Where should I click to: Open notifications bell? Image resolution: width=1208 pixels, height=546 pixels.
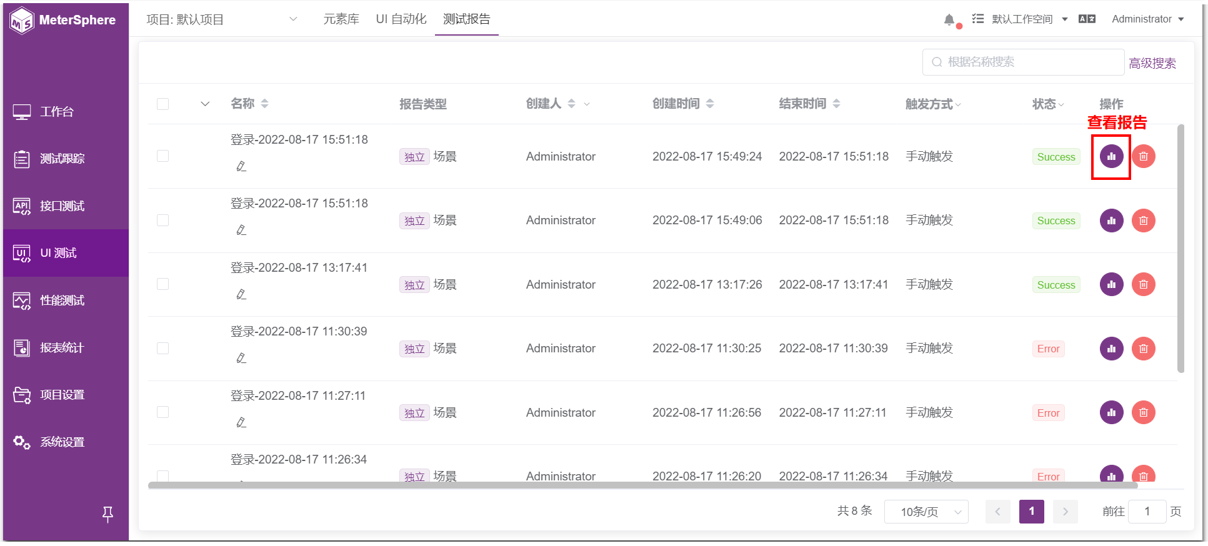(949, 20)
